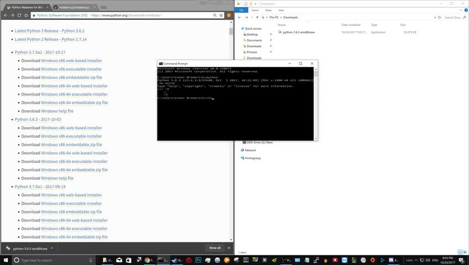
Task: Click the Search Downloads box
Action: tap(455, 18)
